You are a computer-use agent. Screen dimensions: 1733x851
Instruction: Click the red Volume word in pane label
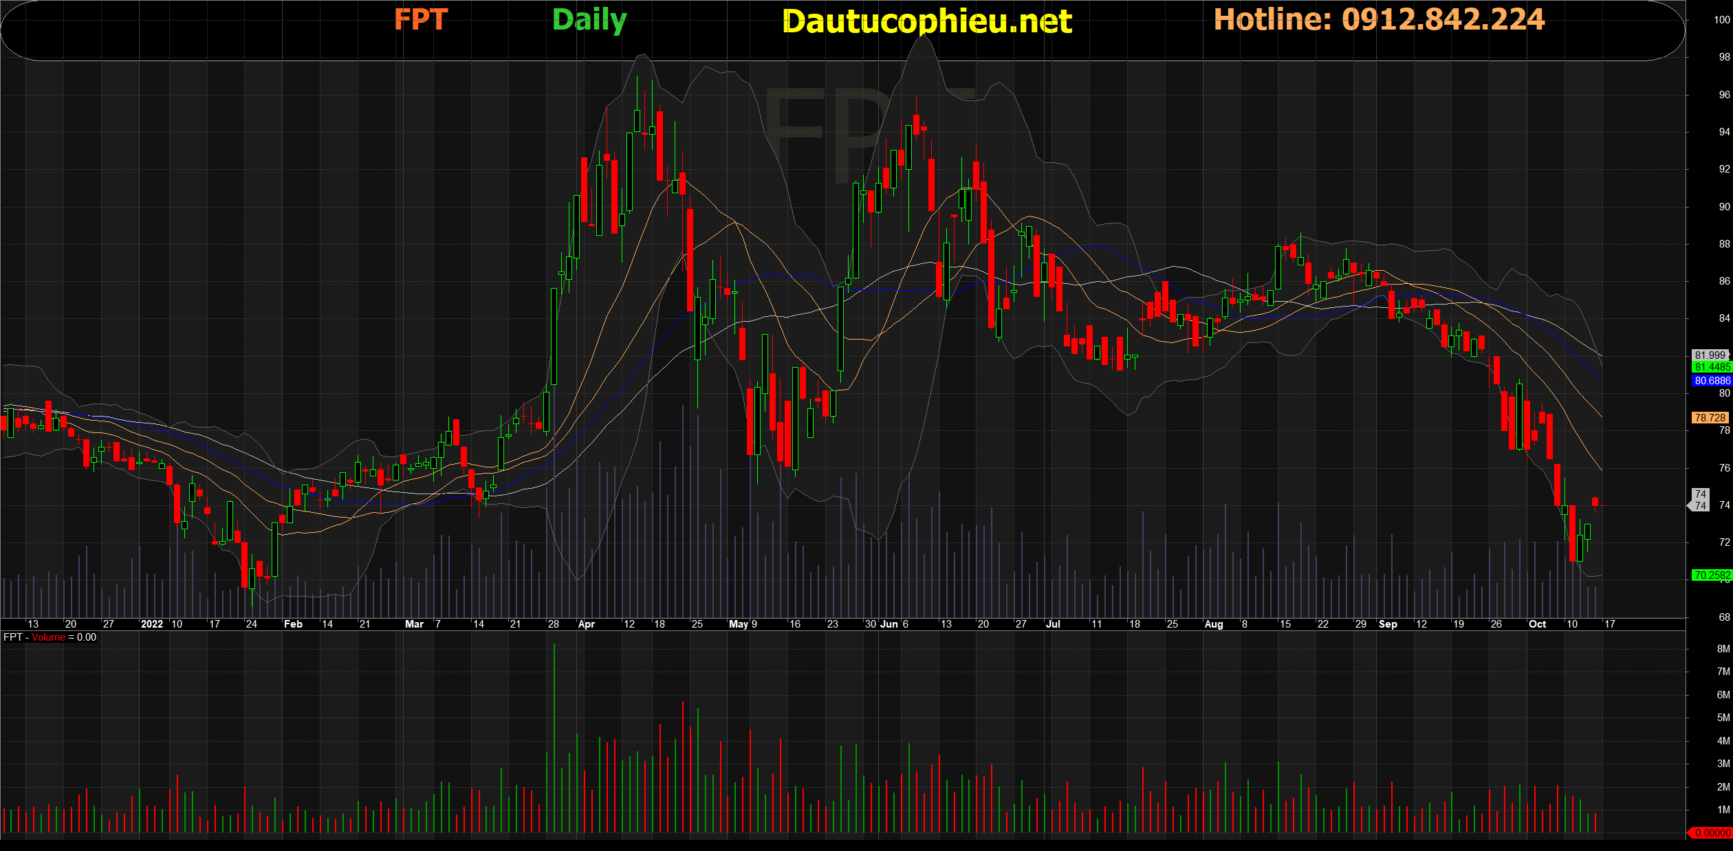point(48,637)
